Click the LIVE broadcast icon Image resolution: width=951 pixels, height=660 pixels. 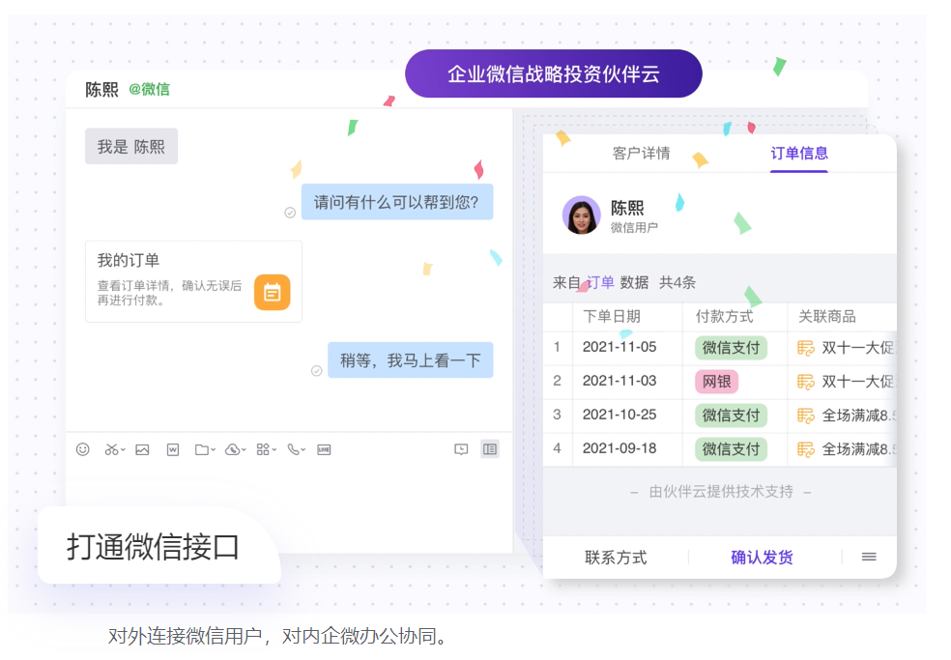(324, 449)
